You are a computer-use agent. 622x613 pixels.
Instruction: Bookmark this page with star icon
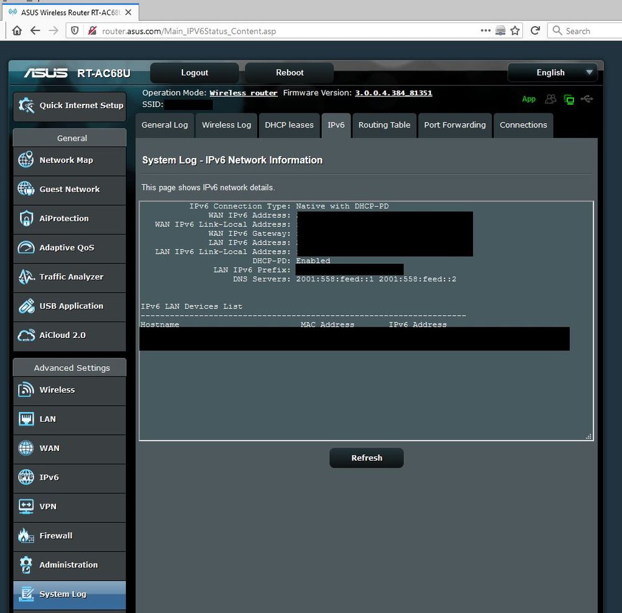(515, 30)
